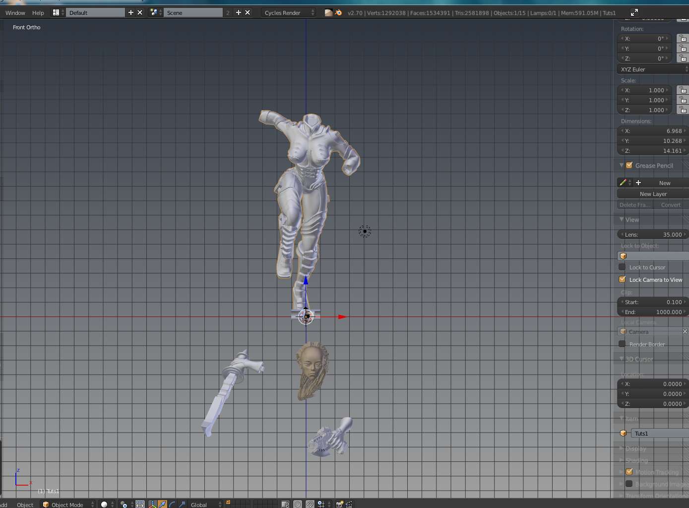Toggle proportional editing circle icon
Image resolution: width=689 pixels, height=508 pixels.
[298, 504]
